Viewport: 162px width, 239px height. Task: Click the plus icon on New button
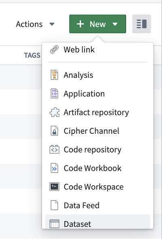pos(80,24)
